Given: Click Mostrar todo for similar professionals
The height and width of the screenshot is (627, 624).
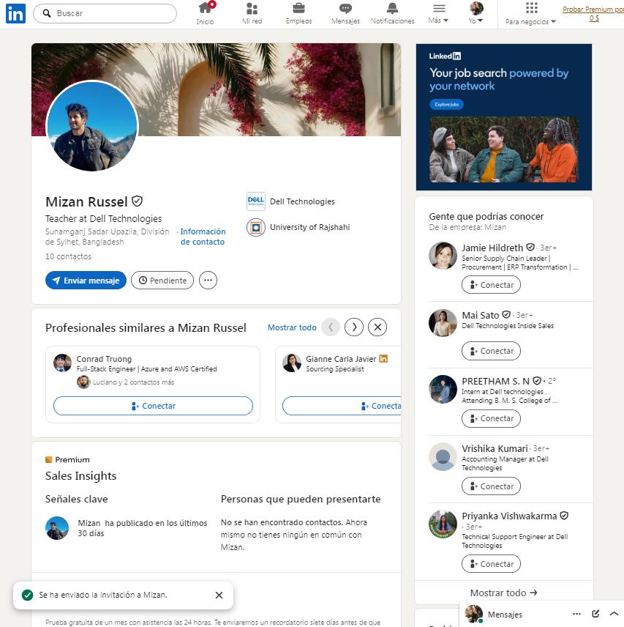Looking at the screenshot, I should [292, 327].
